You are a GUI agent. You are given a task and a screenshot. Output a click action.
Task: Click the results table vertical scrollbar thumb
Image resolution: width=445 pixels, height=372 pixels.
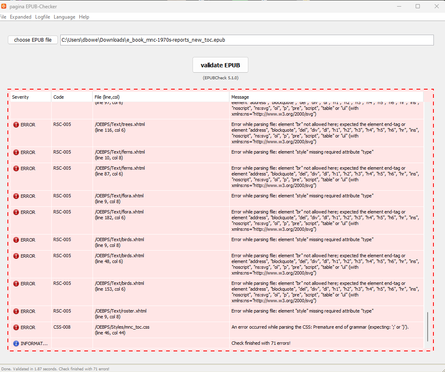(427, 327)
